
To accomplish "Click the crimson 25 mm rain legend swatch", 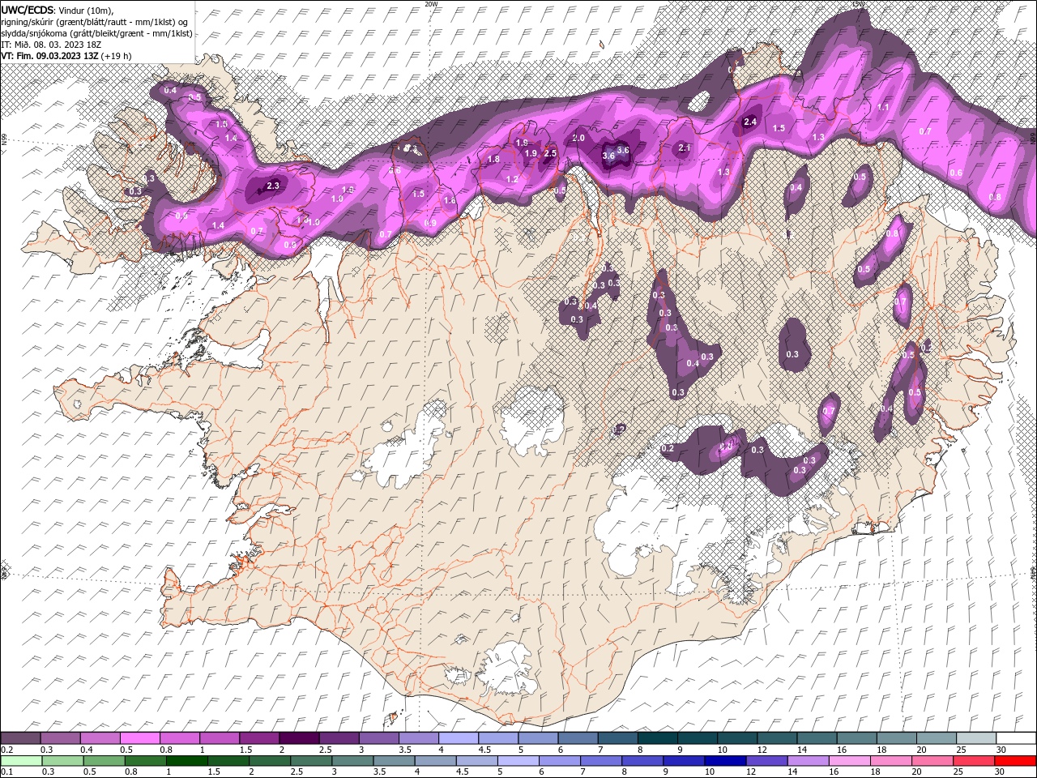I will tap(974, 761).
